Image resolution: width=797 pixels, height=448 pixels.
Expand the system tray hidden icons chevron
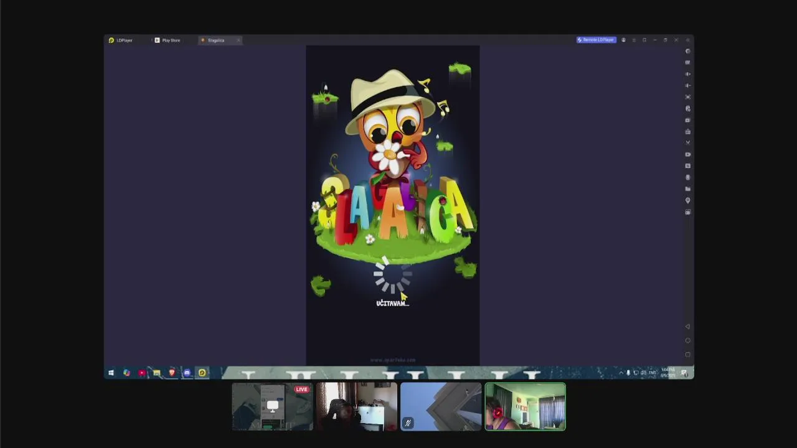pos(621,373)
